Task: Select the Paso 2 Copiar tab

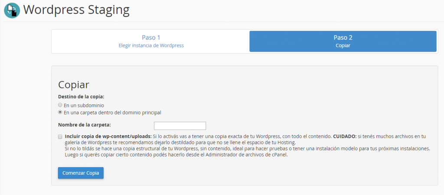Action: point(343,41)
